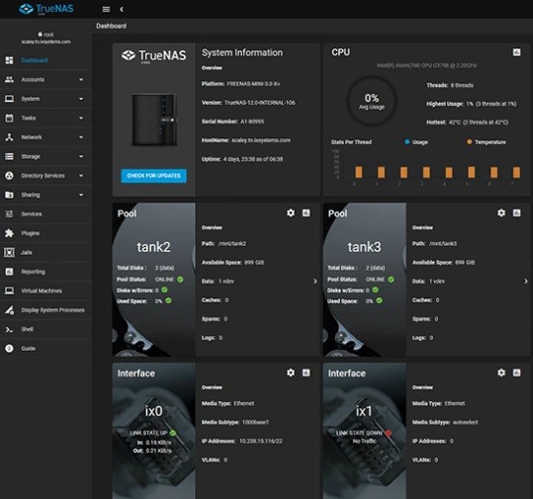Open tank2 pool reports chart icon
This screenshot has height=499, width=533.
[306, 213]
